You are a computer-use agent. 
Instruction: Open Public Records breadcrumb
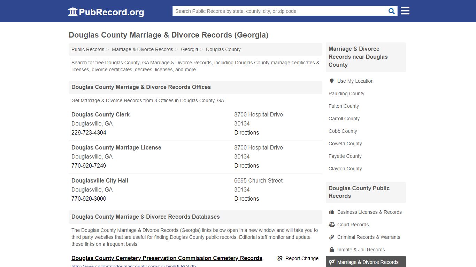88,49
